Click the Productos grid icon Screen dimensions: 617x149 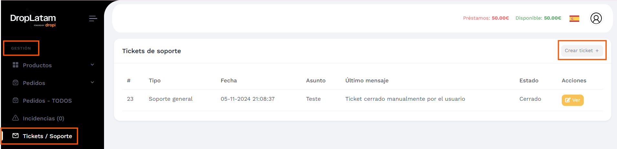click(x=16, y=65)
